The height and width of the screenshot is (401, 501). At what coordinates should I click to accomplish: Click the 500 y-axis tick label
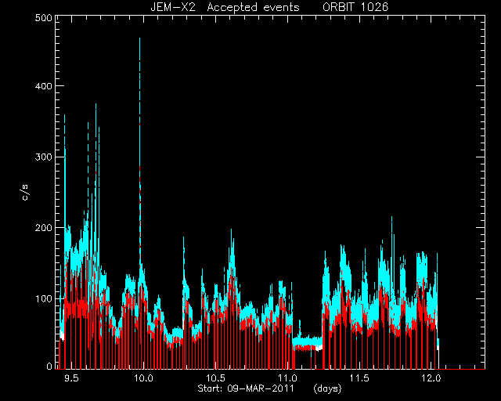pyautogui.click(x=44, y=17)
